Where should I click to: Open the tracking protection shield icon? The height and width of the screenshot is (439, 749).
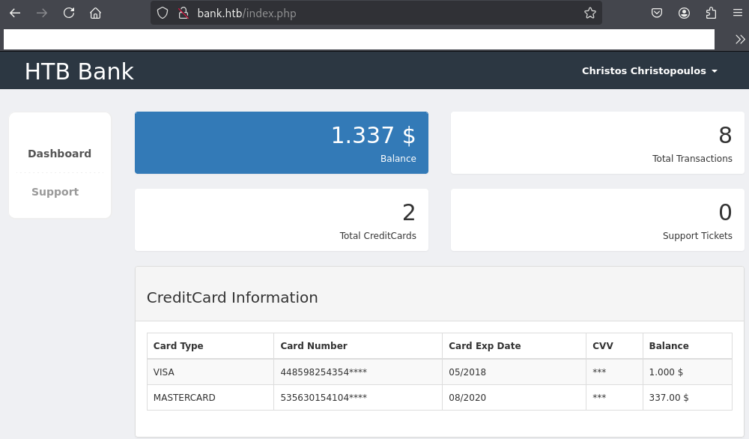pos(163,13)
